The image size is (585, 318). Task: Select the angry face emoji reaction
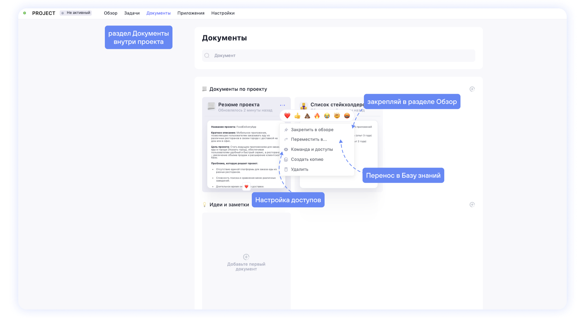click(347, 116)
